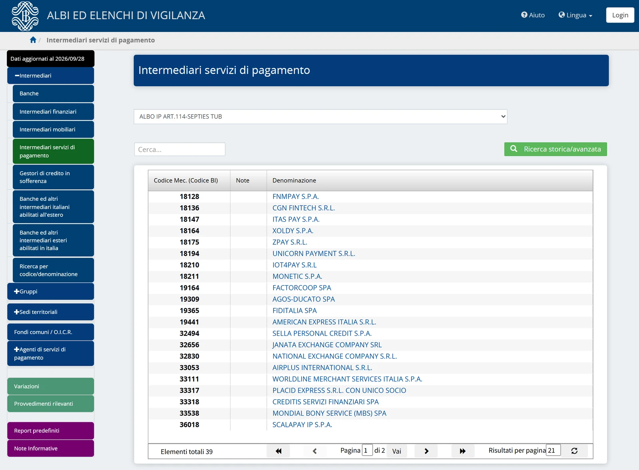Open Ricerca per codice/denominazione

point(54,270)
